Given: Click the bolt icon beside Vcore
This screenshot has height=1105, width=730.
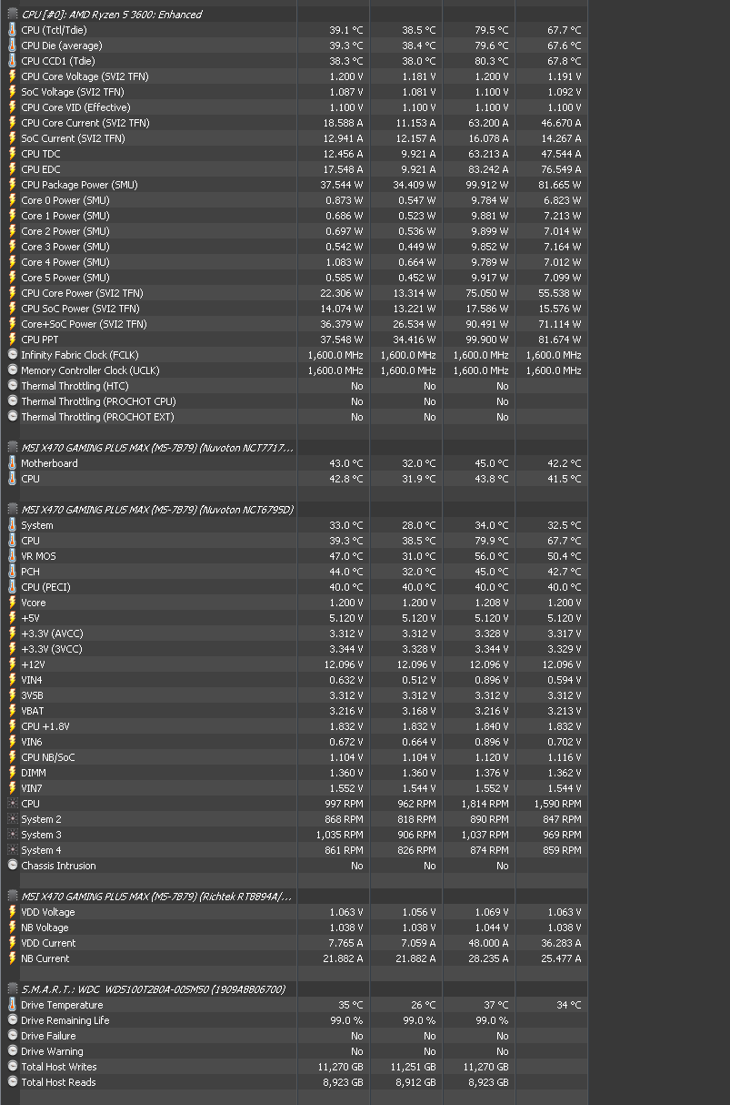Looking at the screenshot, I should click(x=13, y=603).
